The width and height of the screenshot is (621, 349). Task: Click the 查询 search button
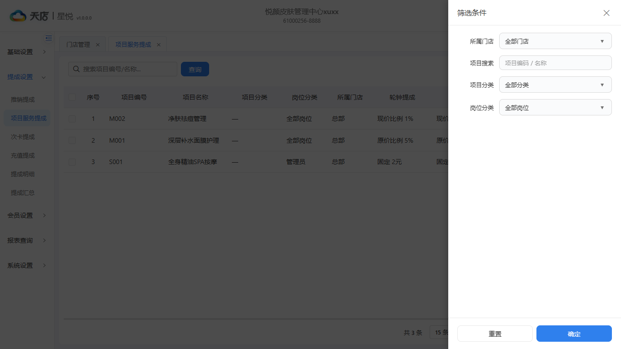(195, 69)
